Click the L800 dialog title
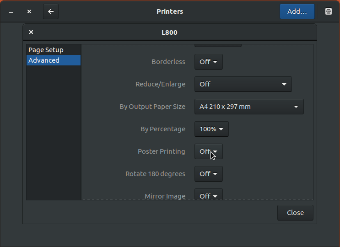 coord(170,32)
